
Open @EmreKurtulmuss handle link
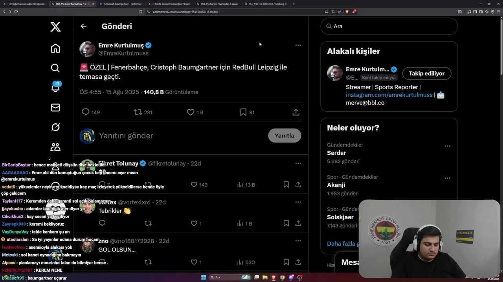123,53
